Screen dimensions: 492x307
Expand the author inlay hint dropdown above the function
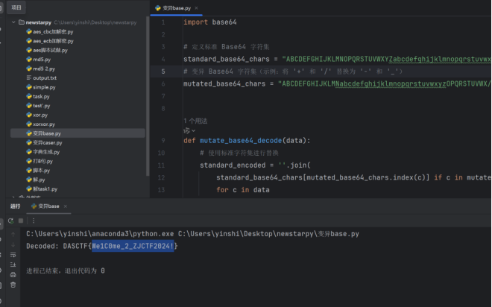(189, 130)
